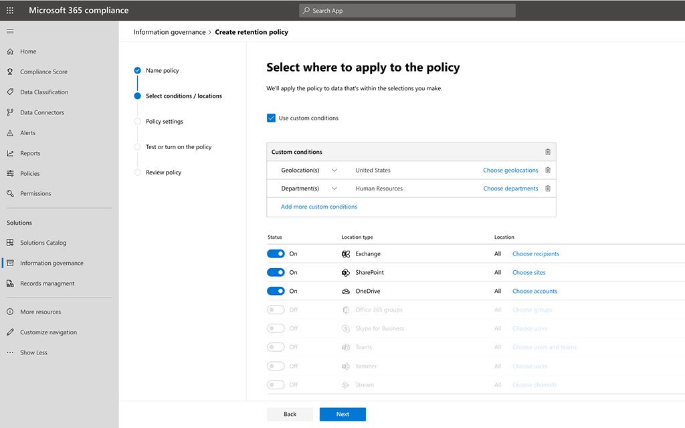This screenshot has width=685, height=428.
Task: Click Choose accounts for OneDrive
Action: click(534, 292)
